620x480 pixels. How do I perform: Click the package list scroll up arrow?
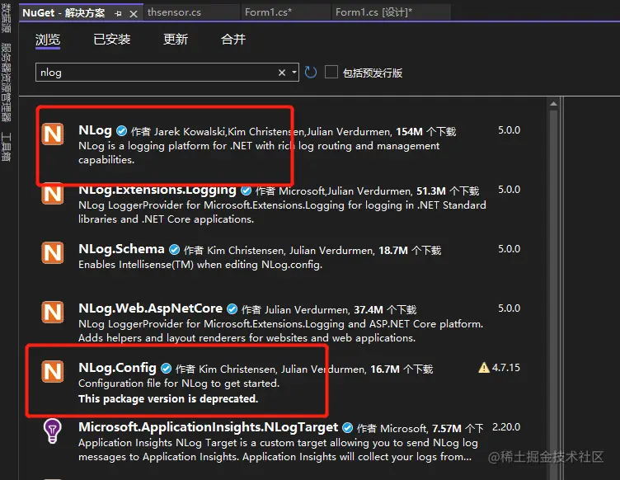pos(553,104)
